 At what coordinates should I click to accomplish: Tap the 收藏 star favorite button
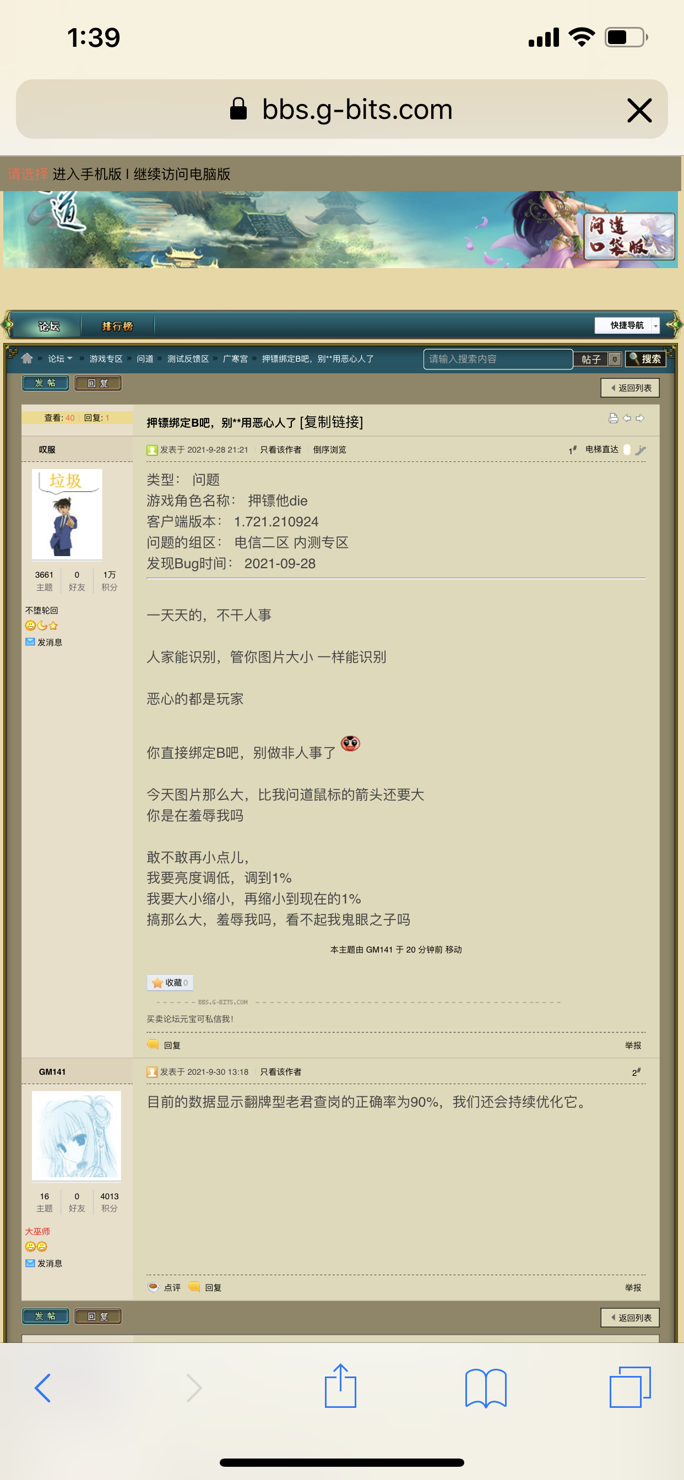(170, 982)
